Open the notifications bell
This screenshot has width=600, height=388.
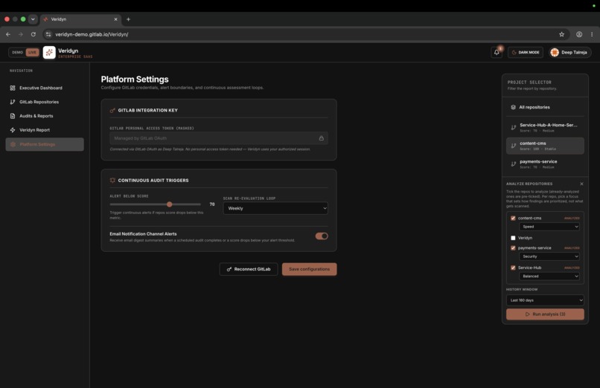pos(497,52)
